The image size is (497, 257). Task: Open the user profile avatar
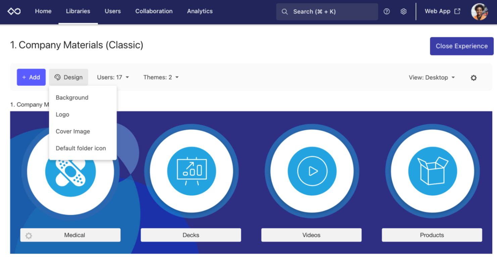click(x=479, y=12)
